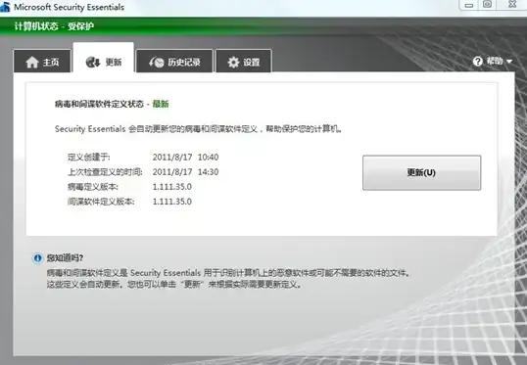Close the Security Essentials window
Screen dimensions: 527x365
pyautogui.click(x=512, y=4)
